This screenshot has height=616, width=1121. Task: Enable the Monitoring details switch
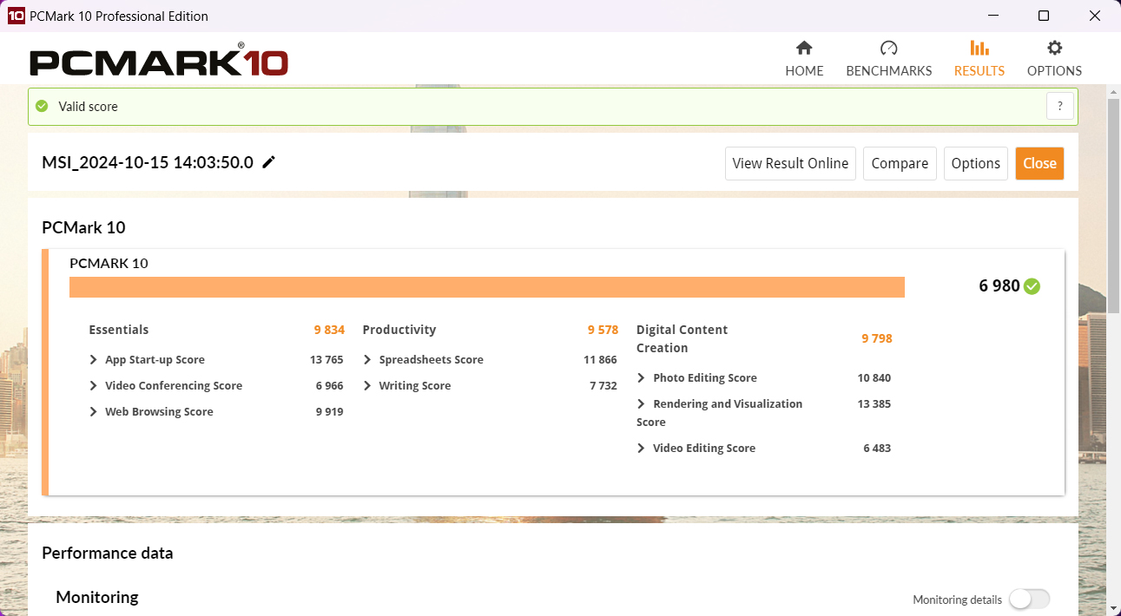click(x=1029, y=599)
